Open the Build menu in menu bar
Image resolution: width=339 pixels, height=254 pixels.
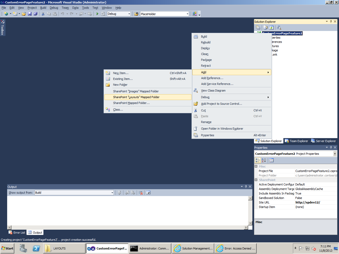coord(43,8)
